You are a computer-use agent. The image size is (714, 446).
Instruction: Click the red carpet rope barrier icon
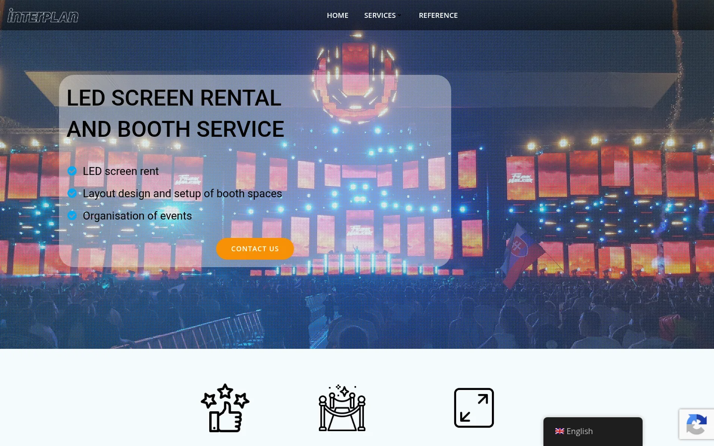tap(342, 408)
